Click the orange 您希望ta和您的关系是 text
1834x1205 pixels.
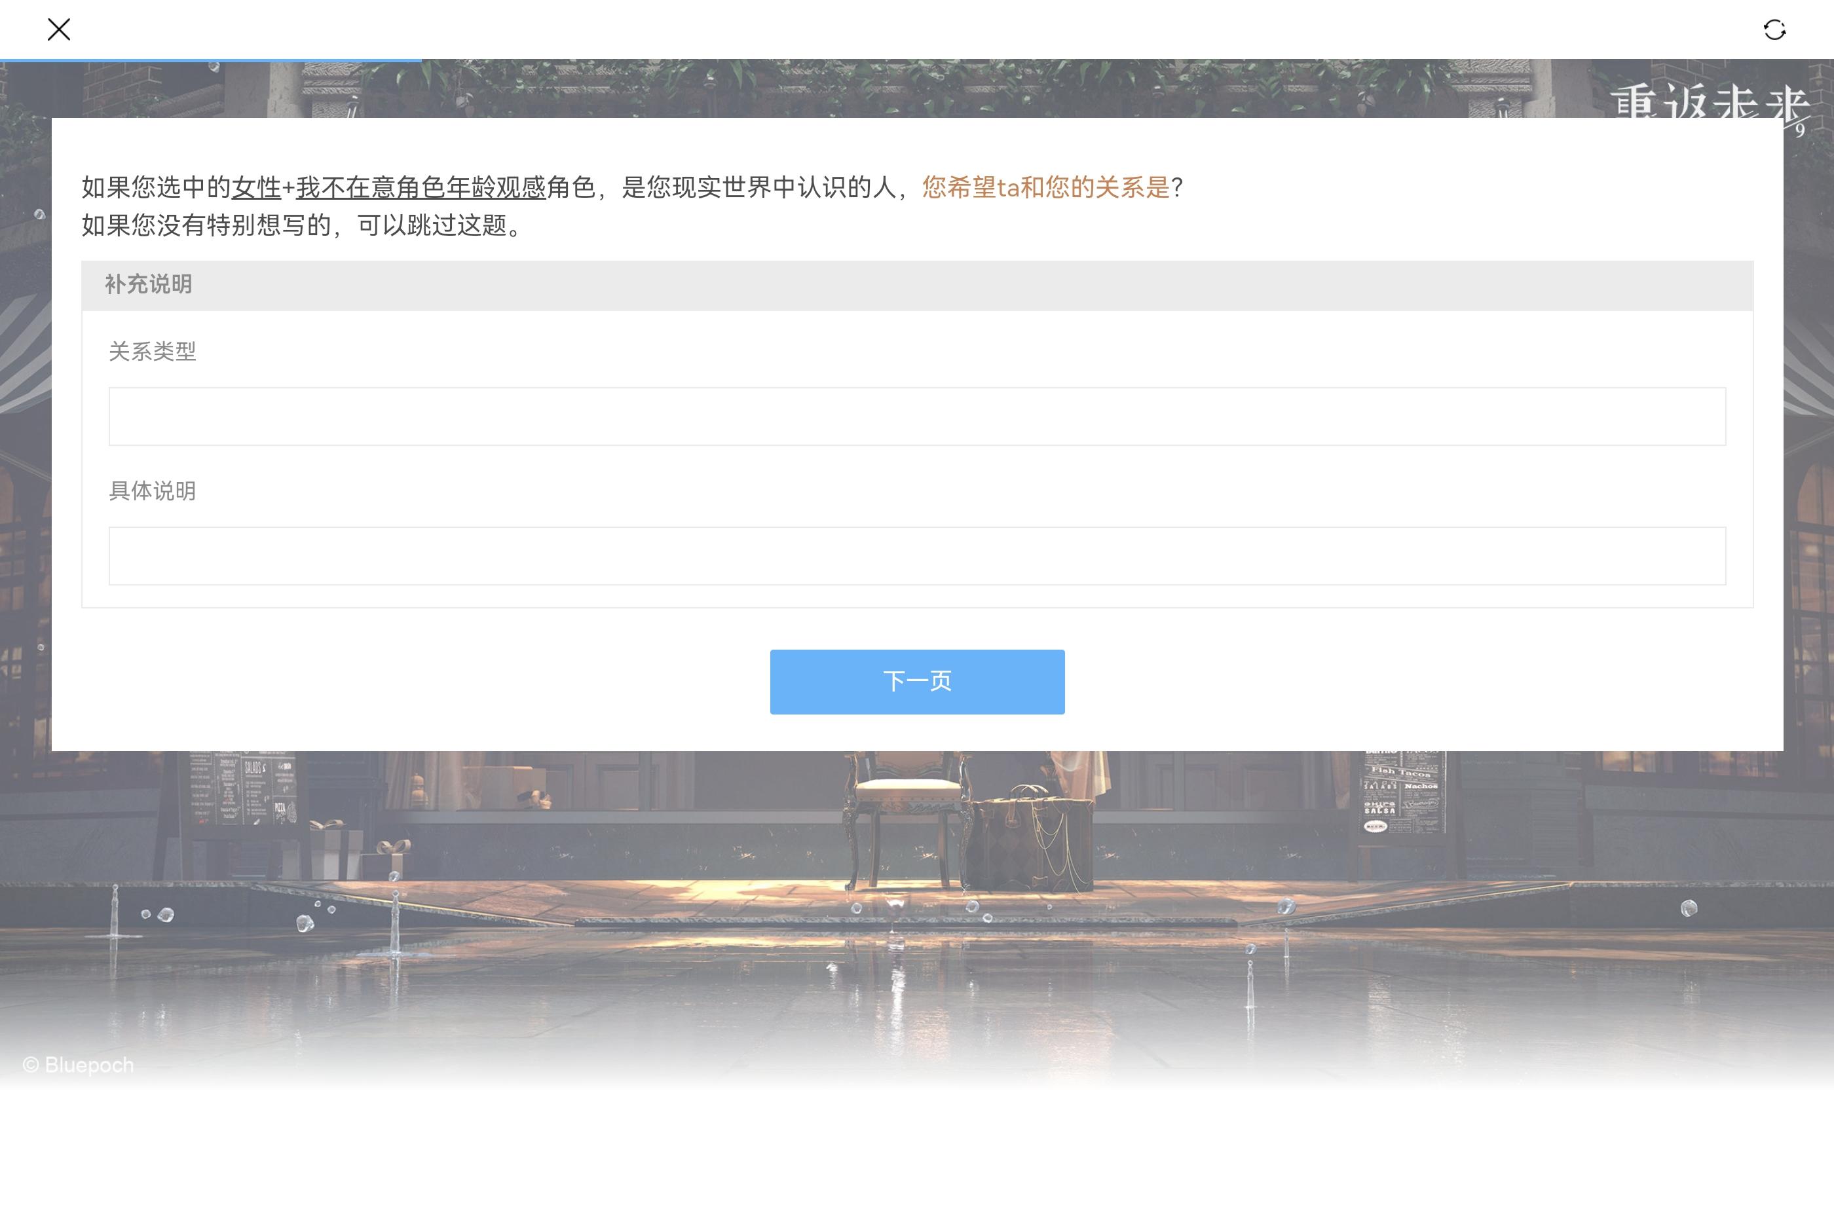click(x=1045, y=187)
